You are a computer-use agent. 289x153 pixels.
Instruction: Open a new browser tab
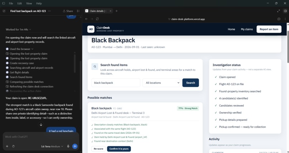[117, 11]
